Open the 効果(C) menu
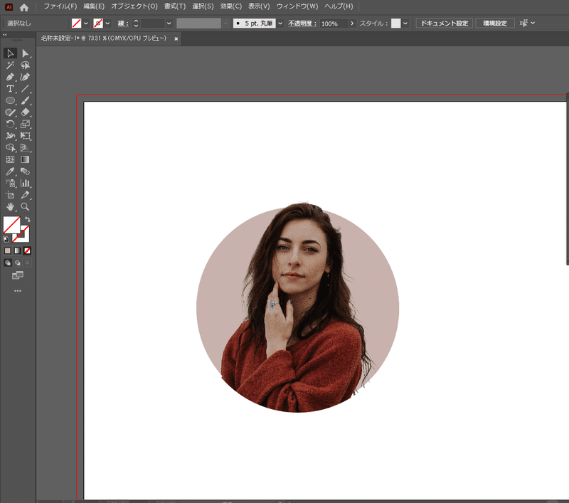 click(230, 6)
